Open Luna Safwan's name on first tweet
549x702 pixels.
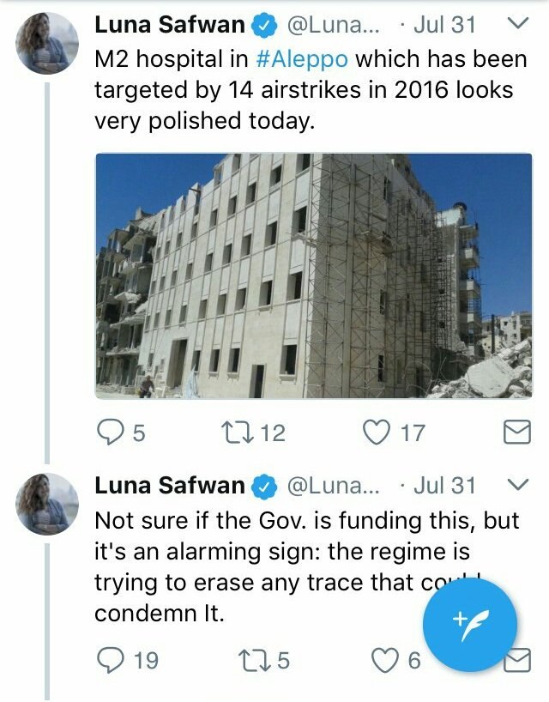(x=170, y=24)
